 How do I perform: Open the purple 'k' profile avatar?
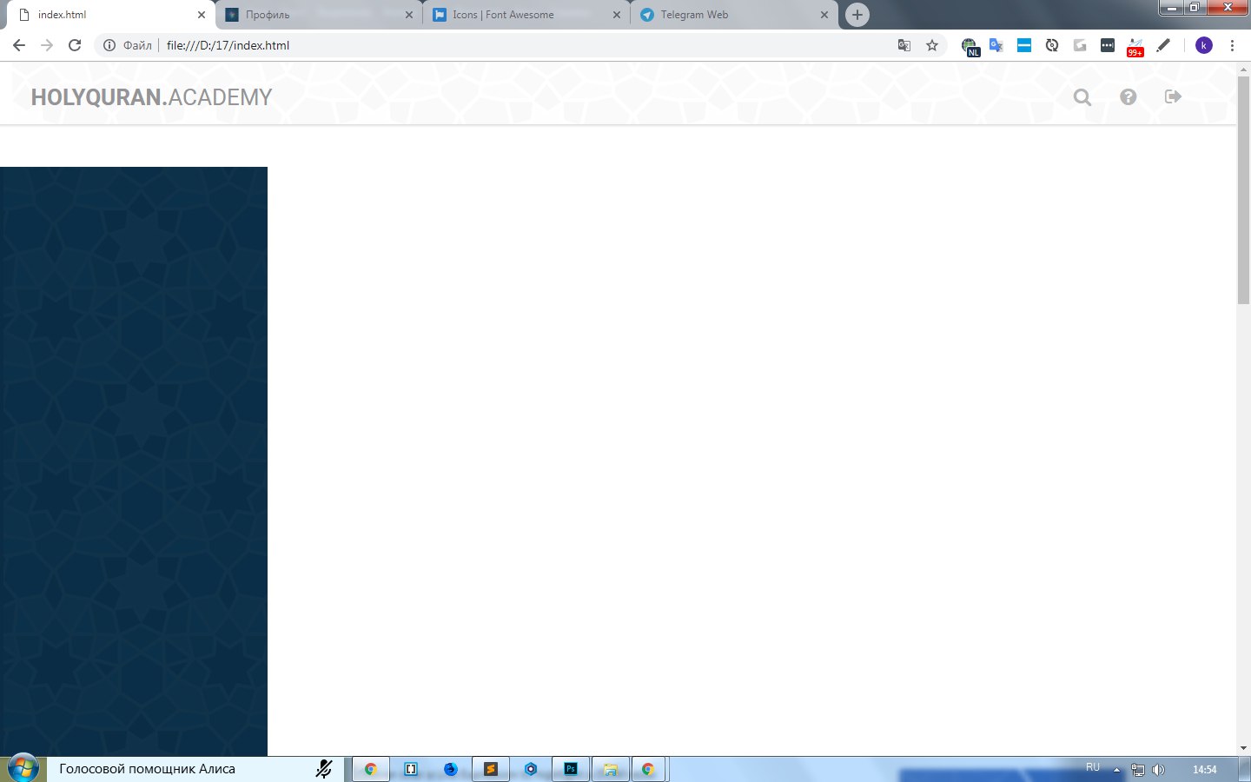1203,45
